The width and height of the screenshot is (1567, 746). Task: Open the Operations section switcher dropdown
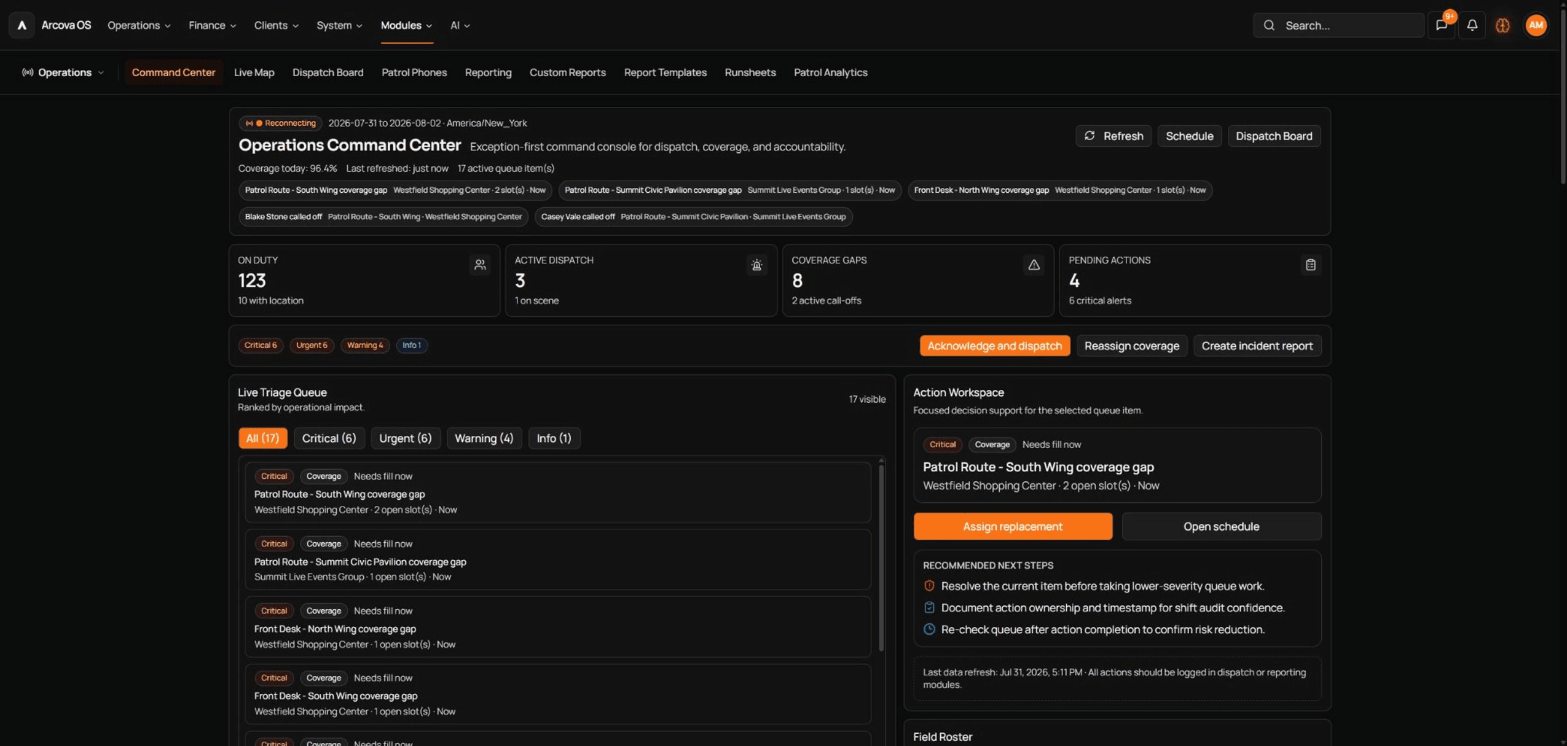click(x=63, y=72)
